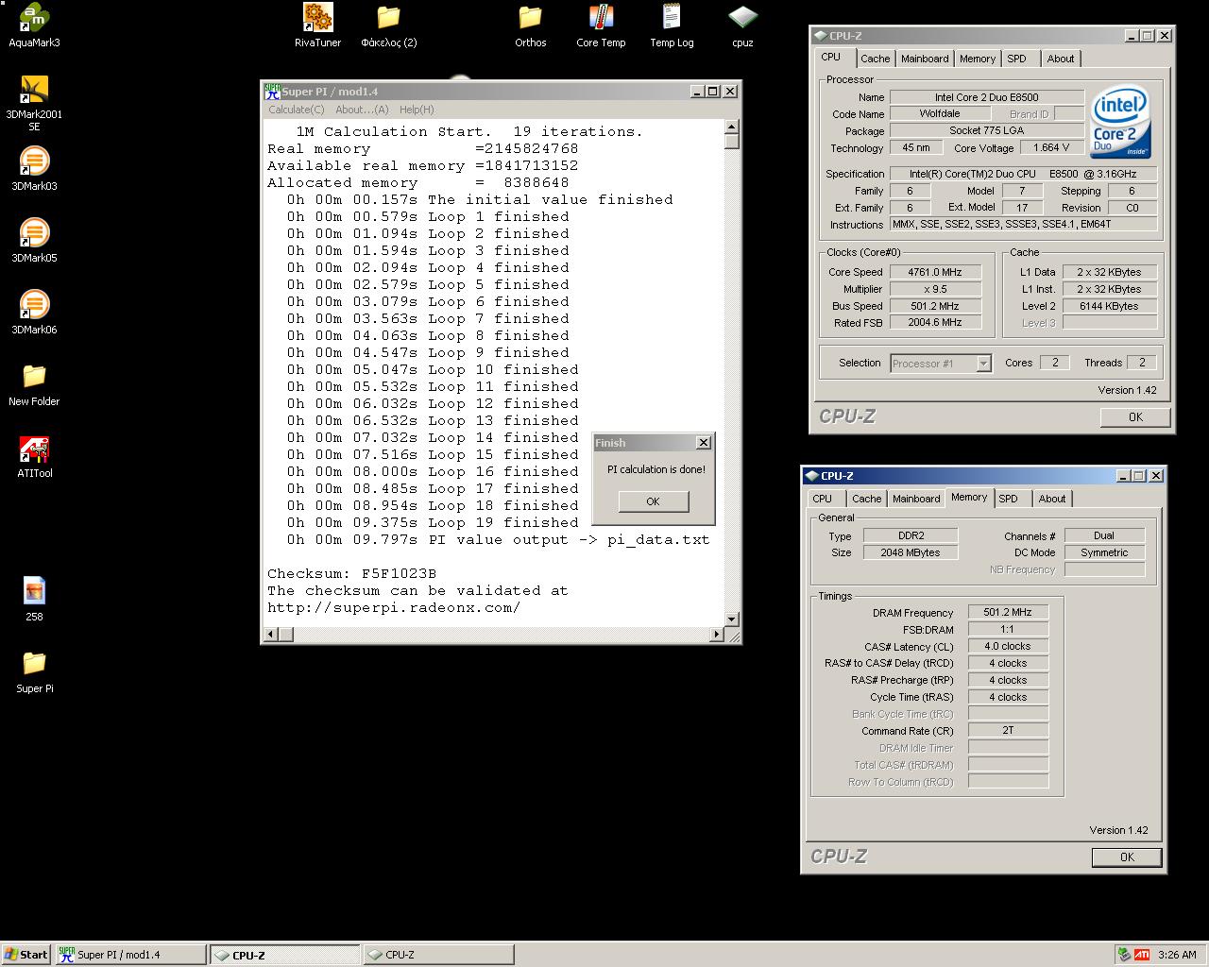This screenshot has width=1209, height=967.
Task: Switch to Cache tab in upper CPU-Z
Action: click(x=875, y=59)
